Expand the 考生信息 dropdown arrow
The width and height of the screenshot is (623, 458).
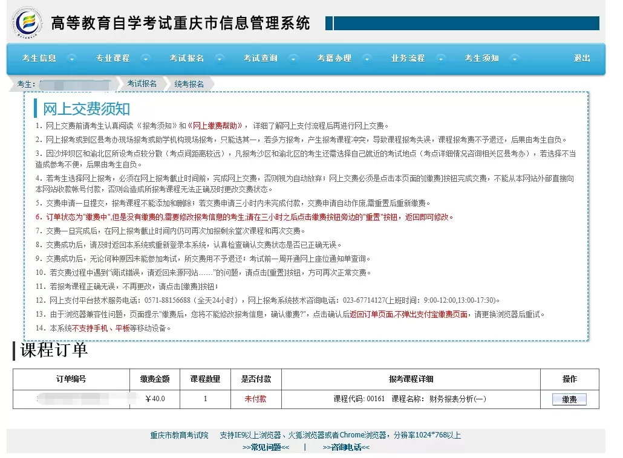point(71,59)
